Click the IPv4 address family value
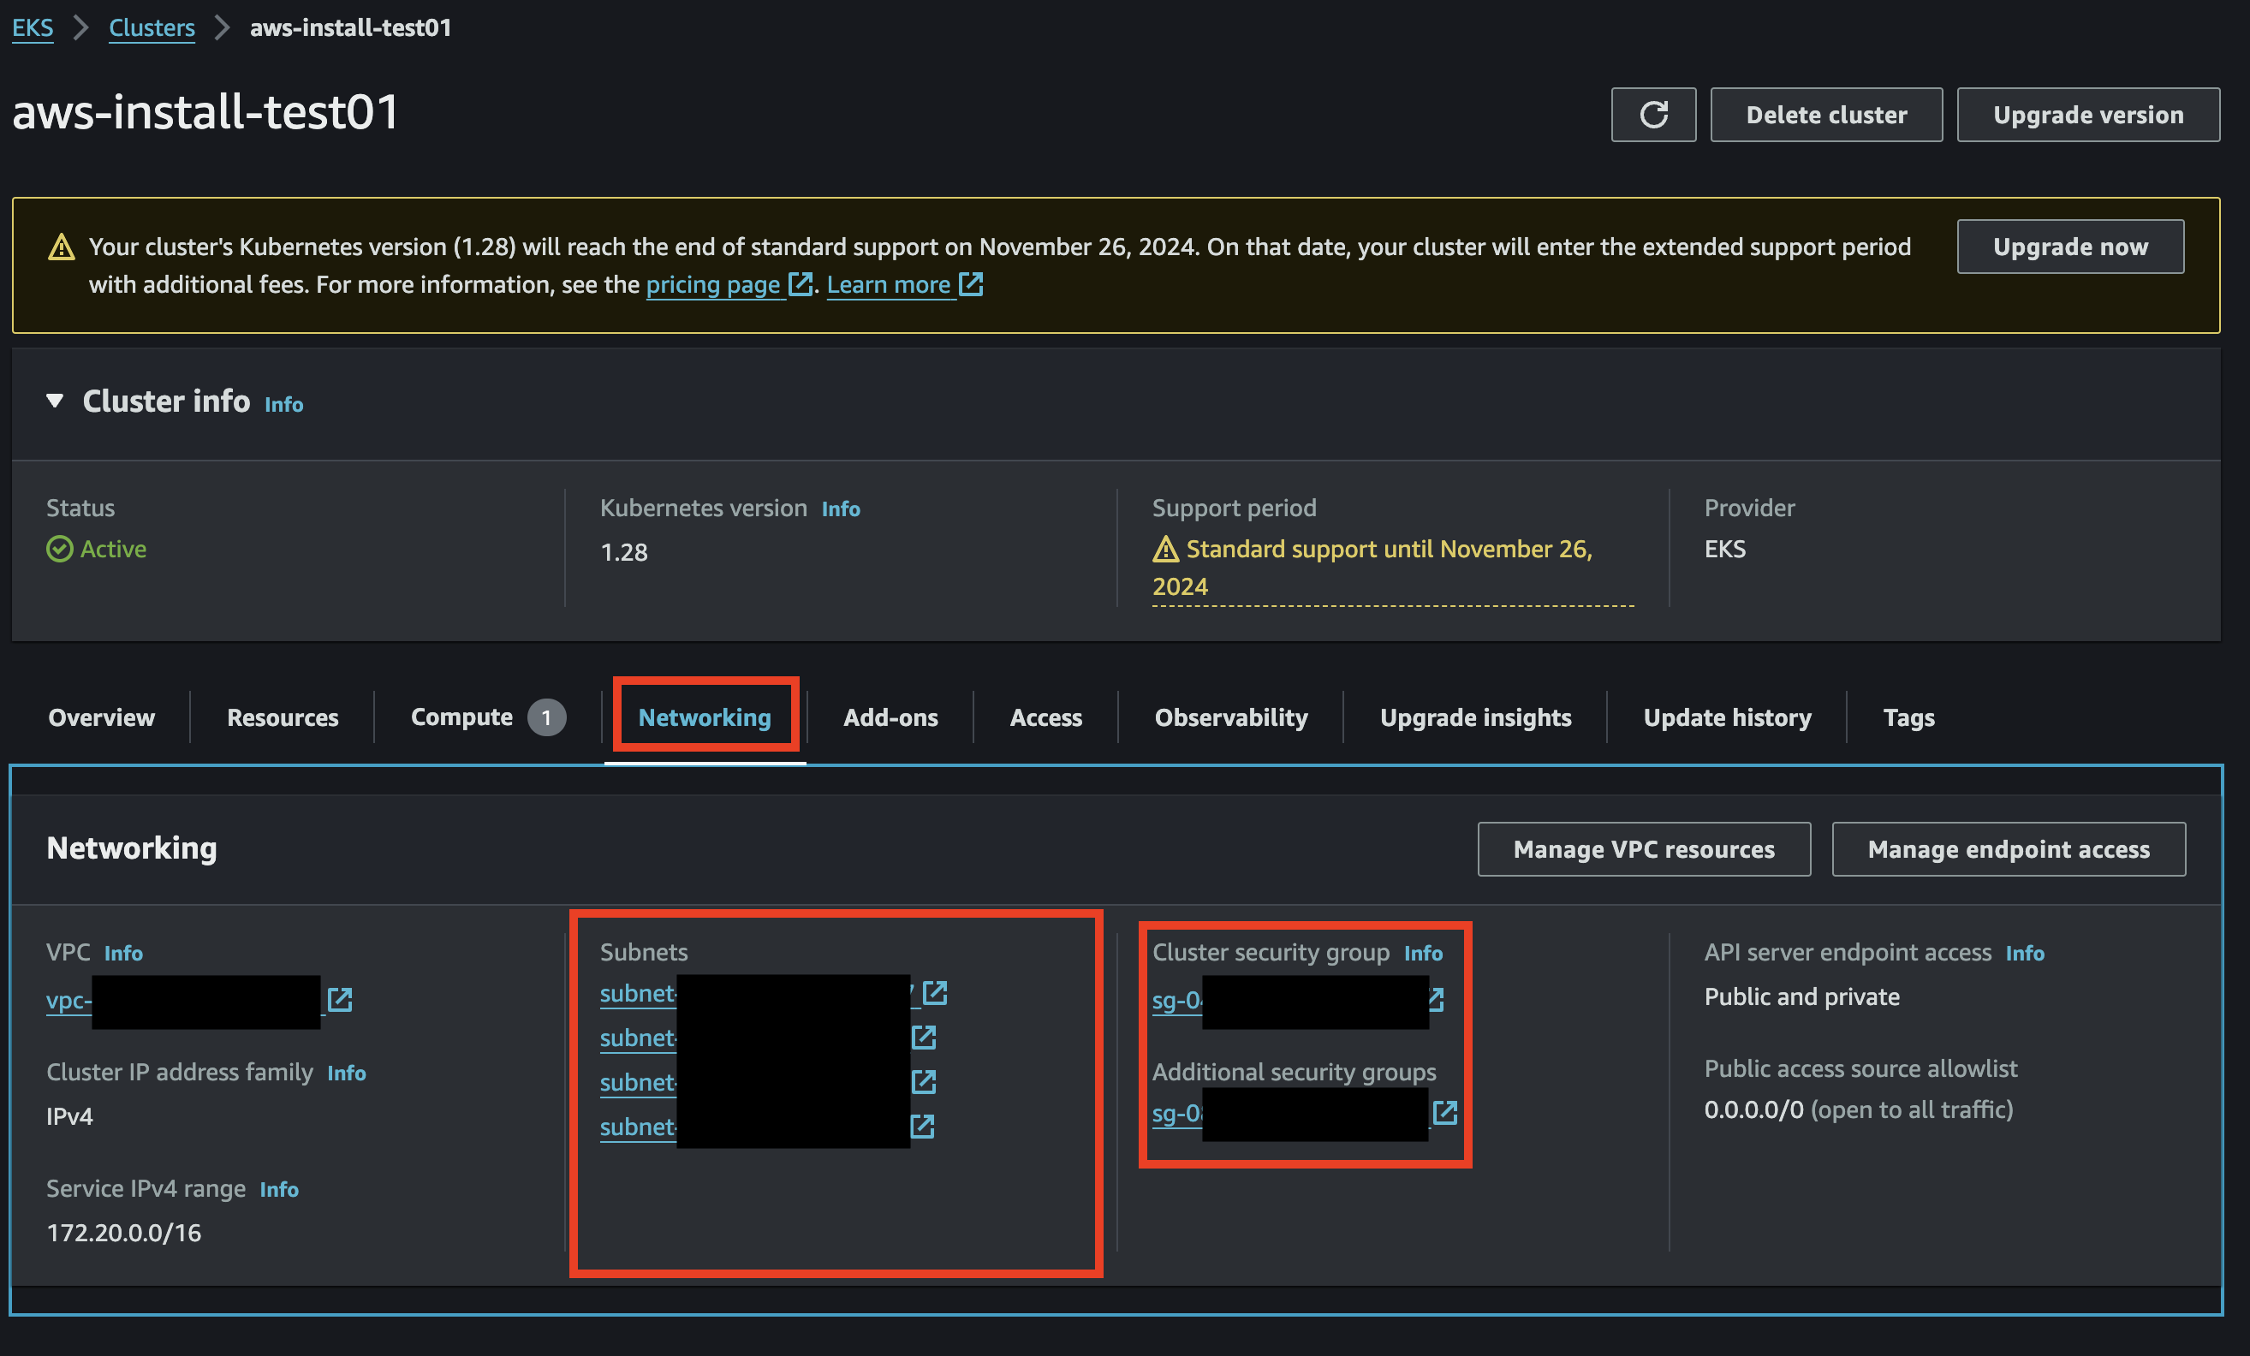The image size is (2250, 1356). coord(69,1115)
